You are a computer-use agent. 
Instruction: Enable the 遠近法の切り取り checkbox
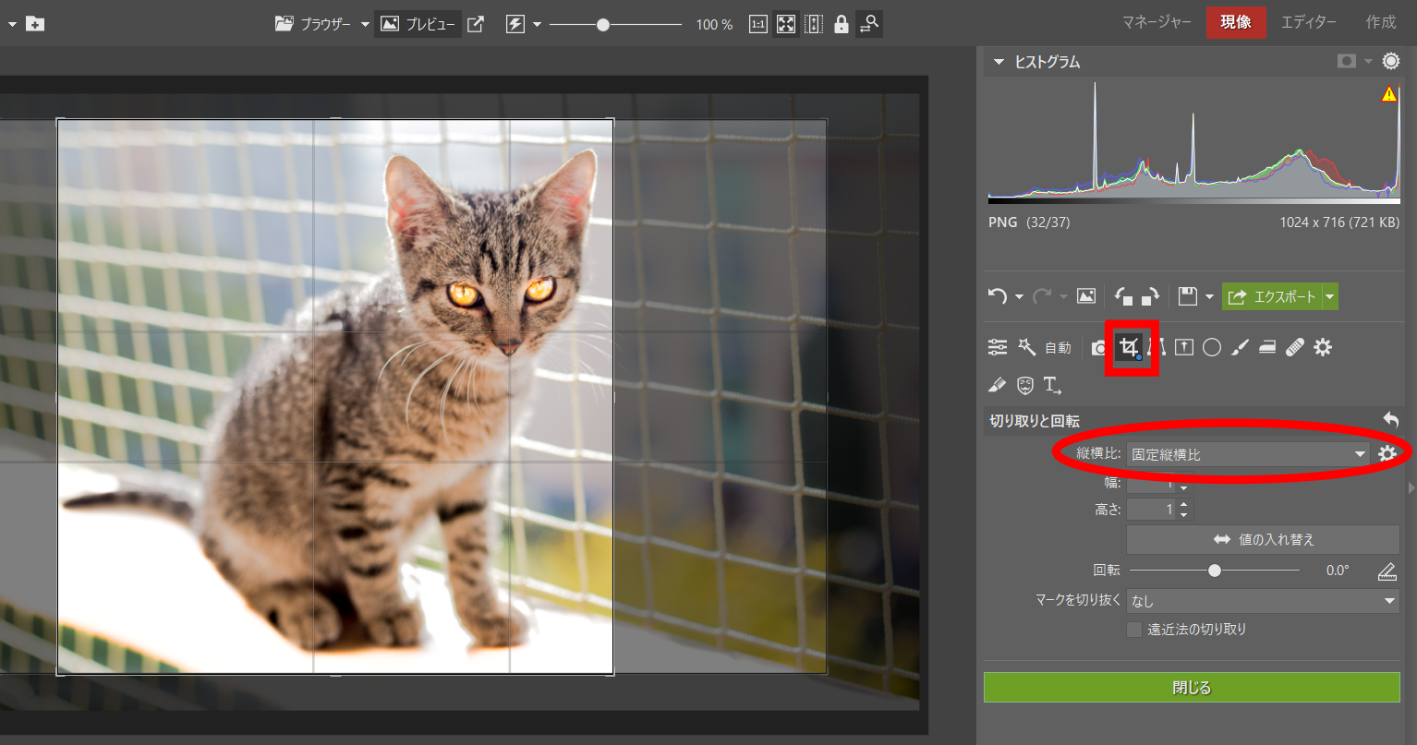[x=1134, y=630]
